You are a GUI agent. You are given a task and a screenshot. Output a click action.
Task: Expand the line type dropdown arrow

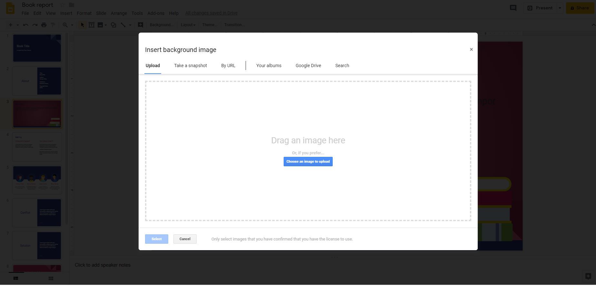click(130, 25)
